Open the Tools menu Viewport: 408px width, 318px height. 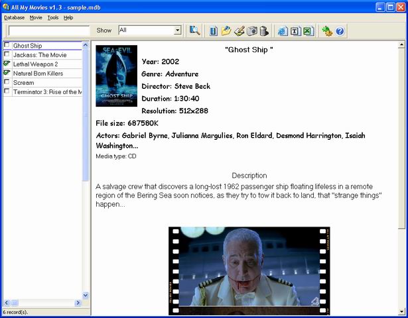[53, 18]
